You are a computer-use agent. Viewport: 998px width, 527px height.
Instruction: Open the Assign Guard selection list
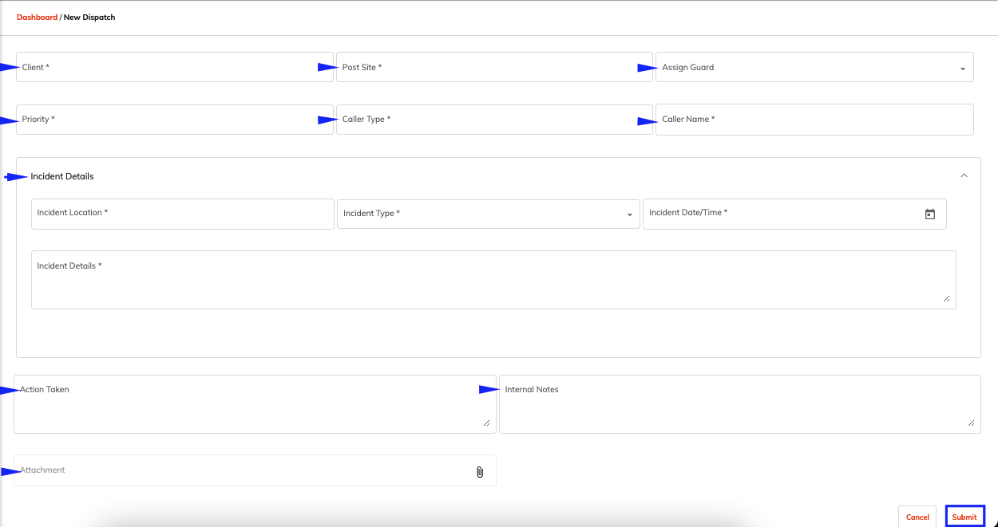tap(814, 67)
